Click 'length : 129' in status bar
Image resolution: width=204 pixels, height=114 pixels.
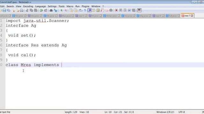click(x=71, y=112)
